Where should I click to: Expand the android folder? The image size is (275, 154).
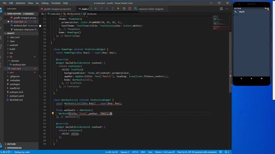[x=14, y=45]
